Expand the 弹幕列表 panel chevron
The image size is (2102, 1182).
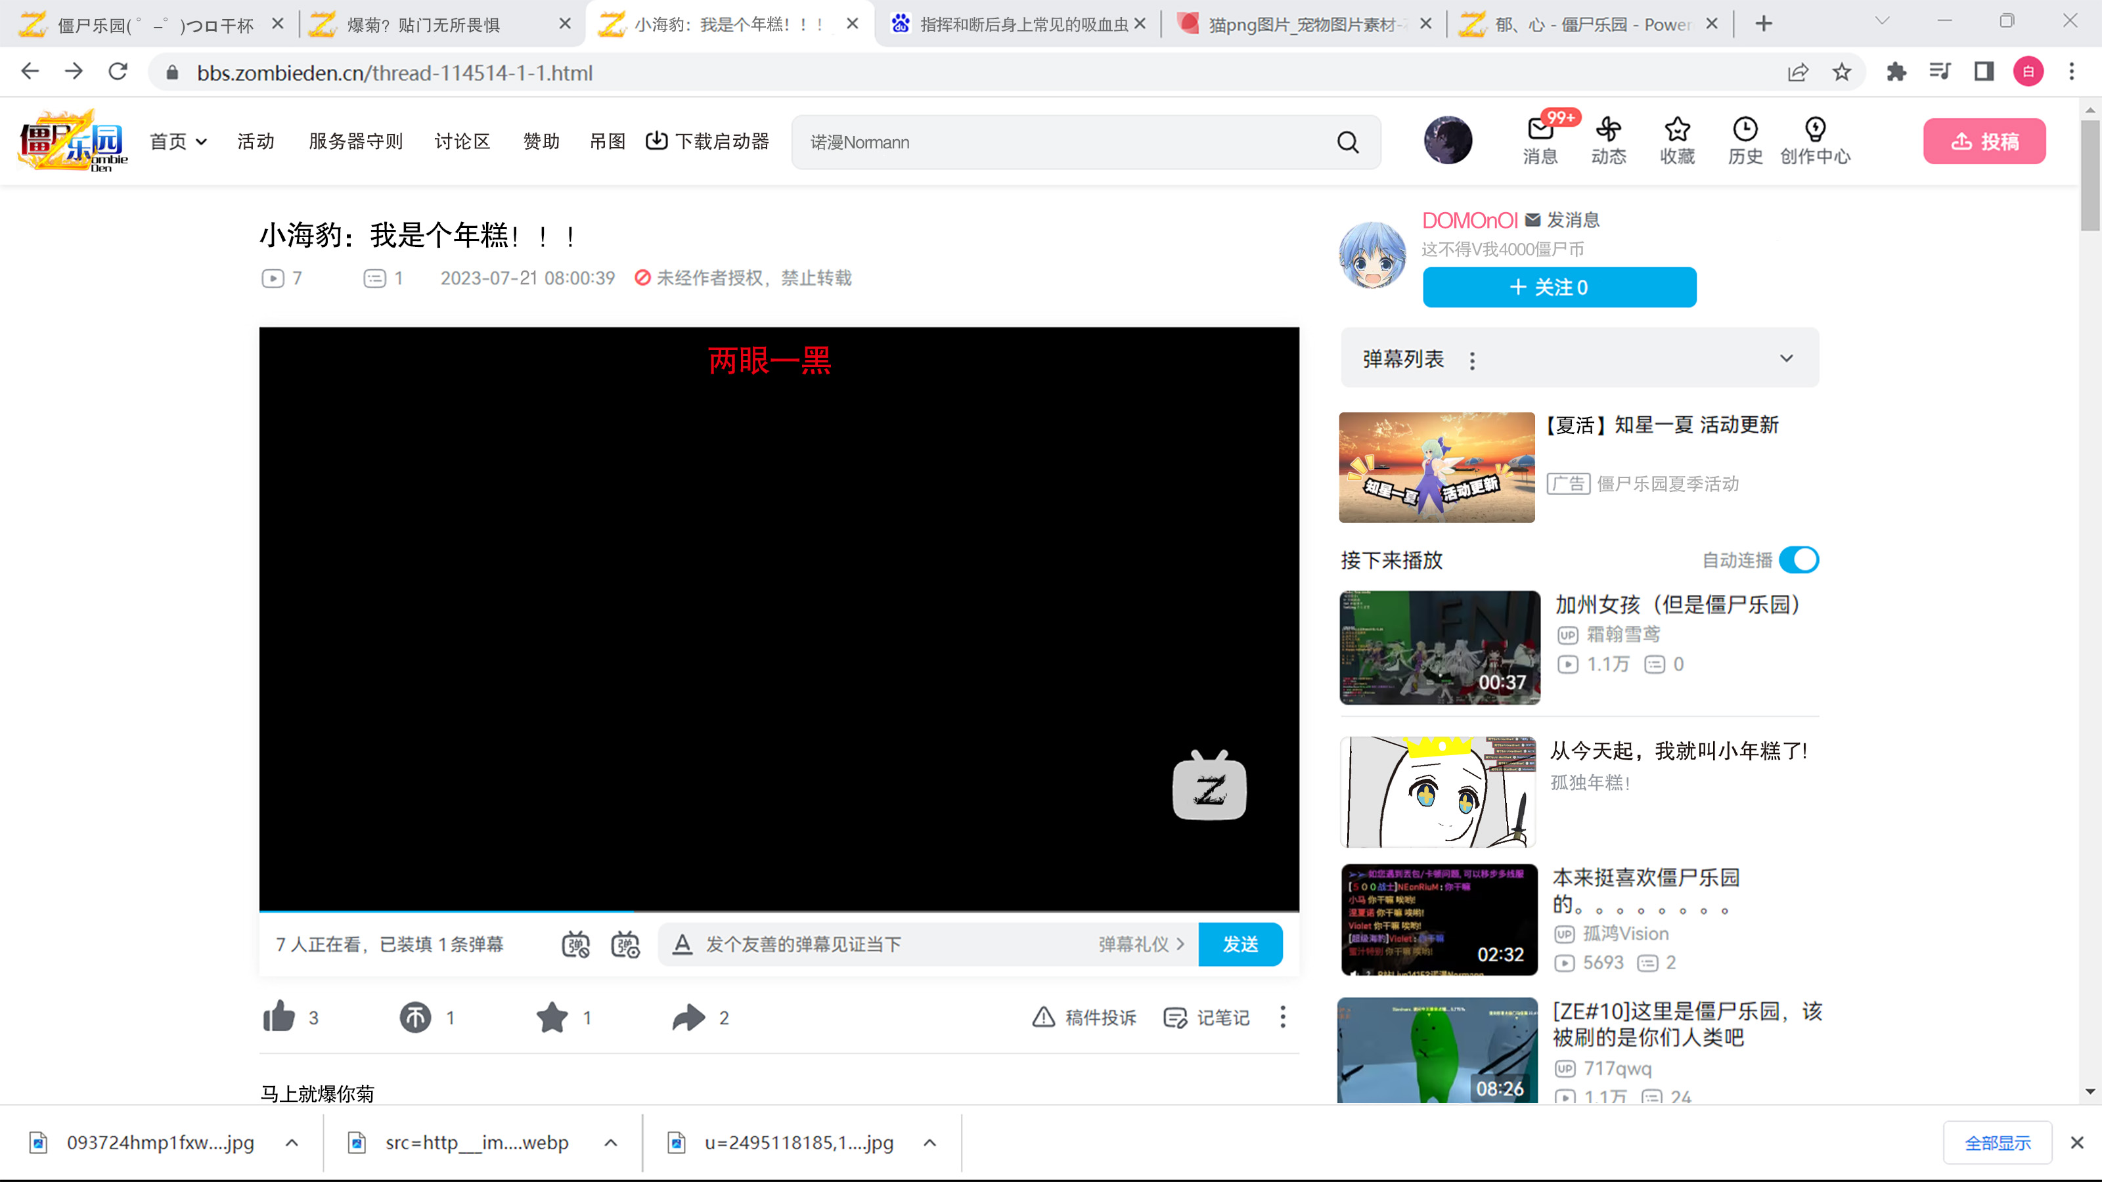(1786, 358)
